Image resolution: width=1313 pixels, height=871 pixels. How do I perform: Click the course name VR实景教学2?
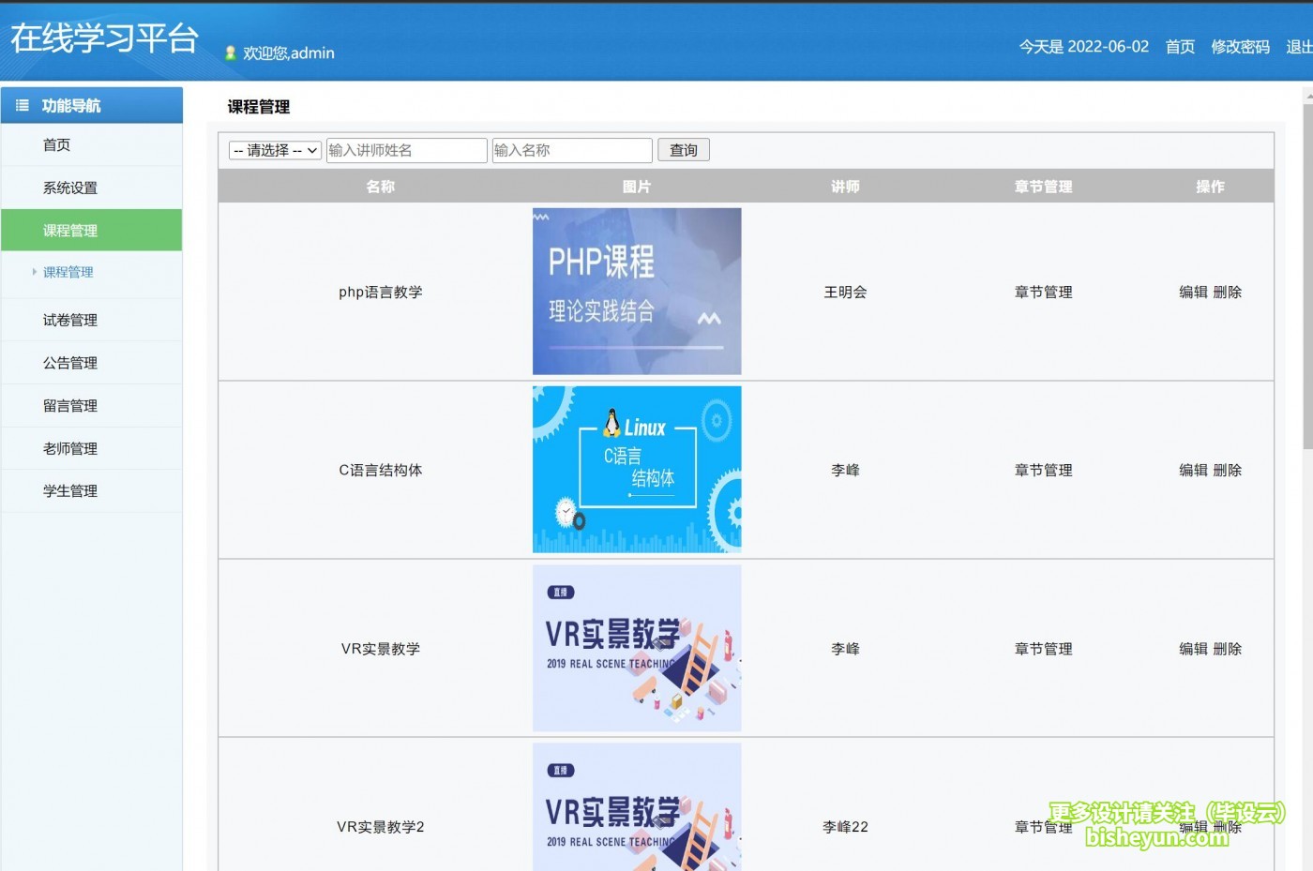(381, 827)
